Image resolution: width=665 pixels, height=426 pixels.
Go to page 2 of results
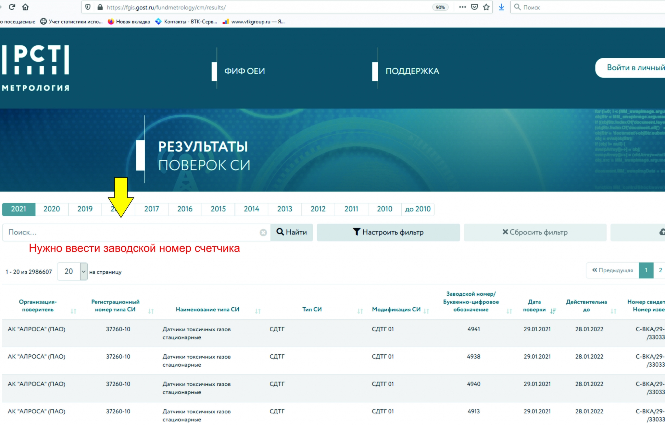point(660,270)
